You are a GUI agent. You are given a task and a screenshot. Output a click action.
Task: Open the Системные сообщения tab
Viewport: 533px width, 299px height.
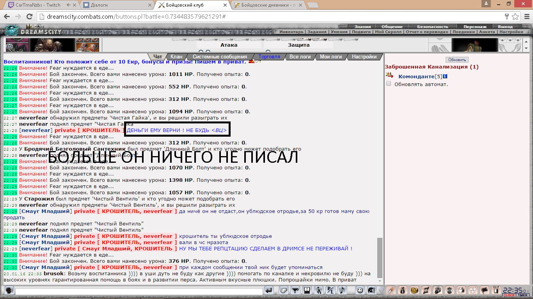click(220, 57)
